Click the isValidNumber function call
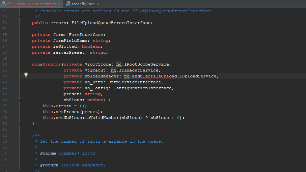The width and height of the screenshot is (306, 172). (103, 118)
